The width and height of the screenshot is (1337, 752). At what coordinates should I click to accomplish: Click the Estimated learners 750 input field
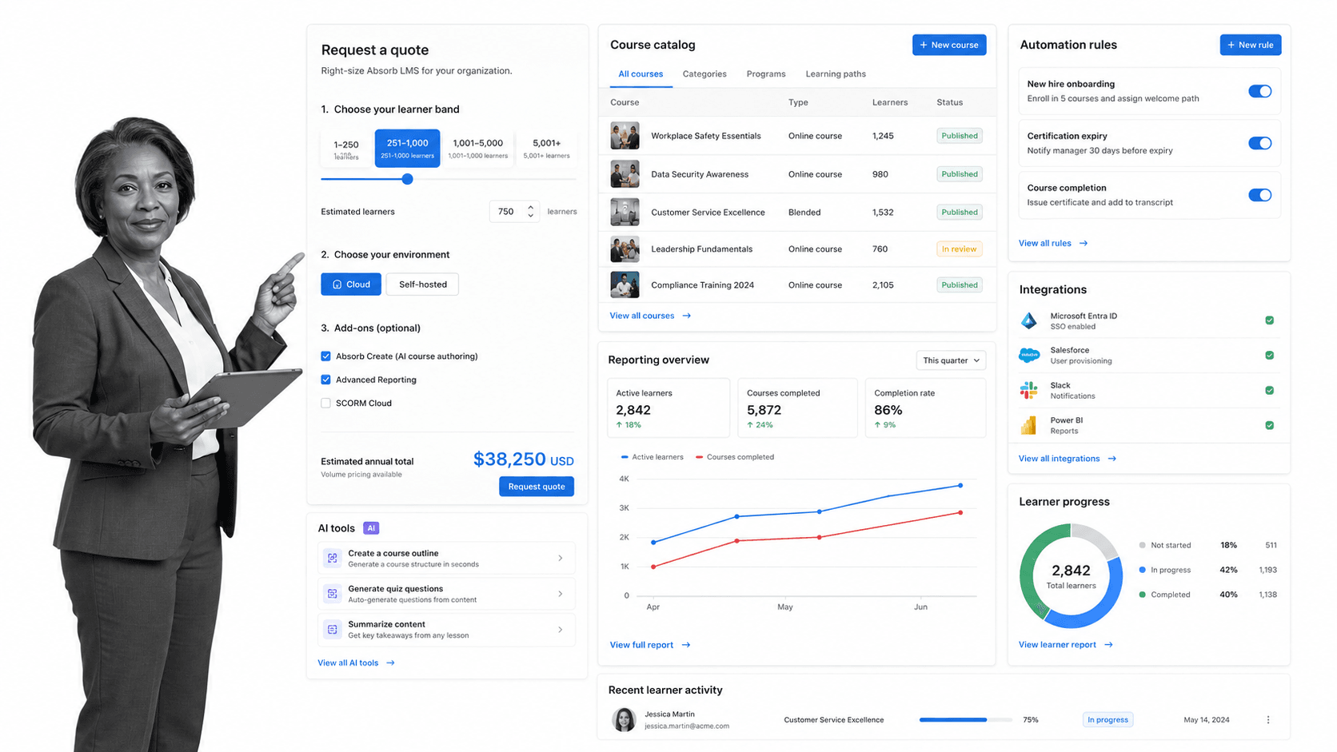[x=514, y=212]
